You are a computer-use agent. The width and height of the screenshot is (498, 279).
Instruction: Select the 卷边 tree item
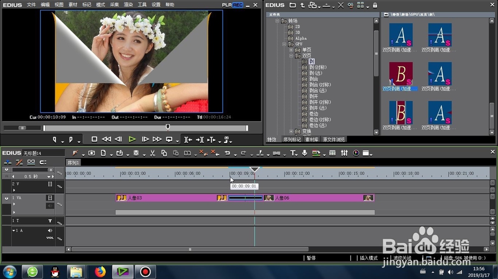click(x=313, y=114)
